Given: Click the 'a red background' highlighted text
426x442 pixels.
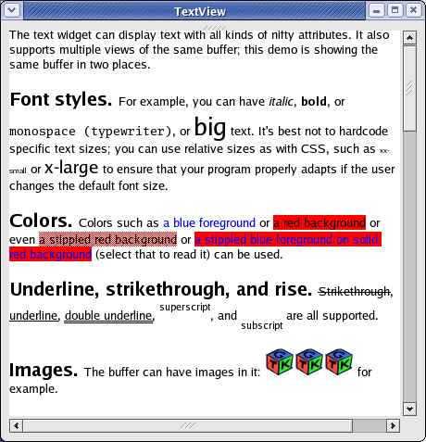Looking at the screenshot, I should point(319,222).
